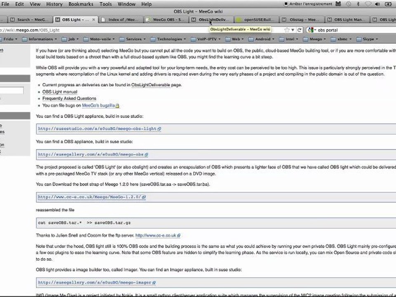Expand the Fridu bookmarks folder
This screenshot has height=297, width=396.
click(x=9, y=39)
